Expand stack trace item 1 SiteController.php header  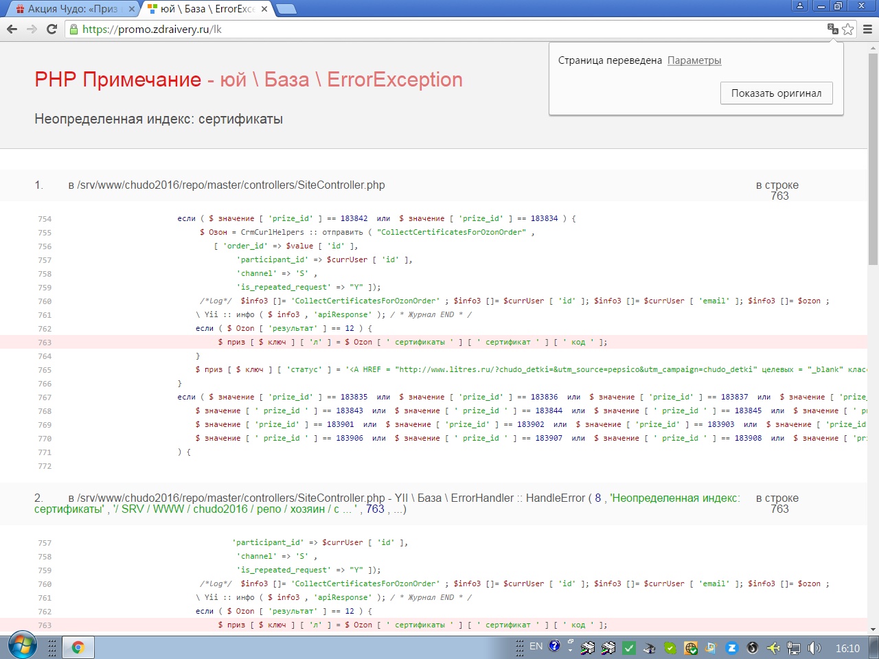(227, 185)
